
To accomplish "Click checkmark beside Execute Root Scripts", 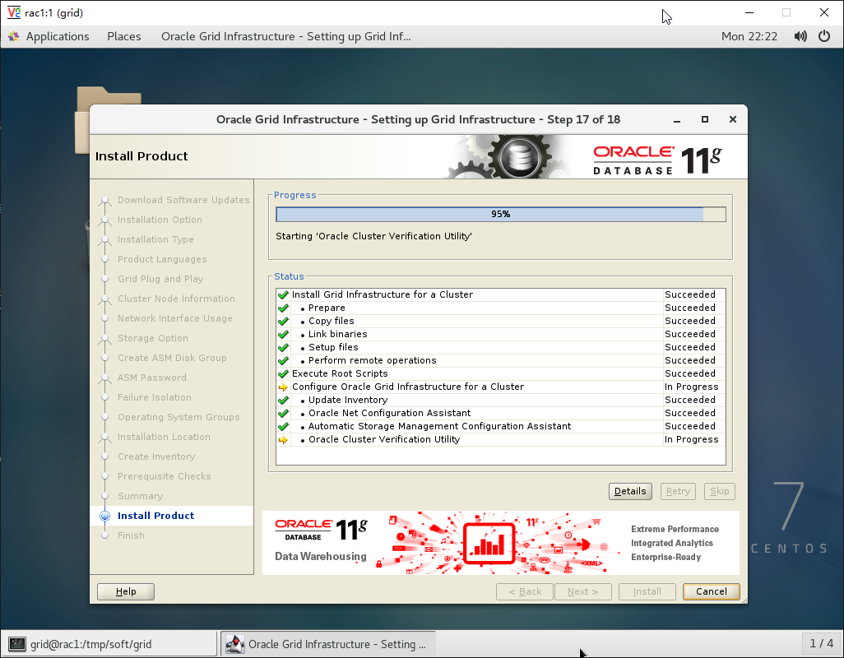I will pyautogui.click(x=283, y=374).
